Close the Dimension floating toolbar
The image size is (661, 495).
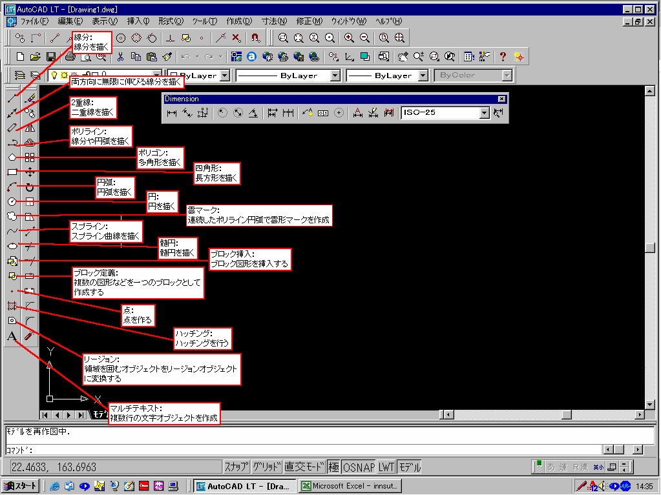(x=501, y=99)
